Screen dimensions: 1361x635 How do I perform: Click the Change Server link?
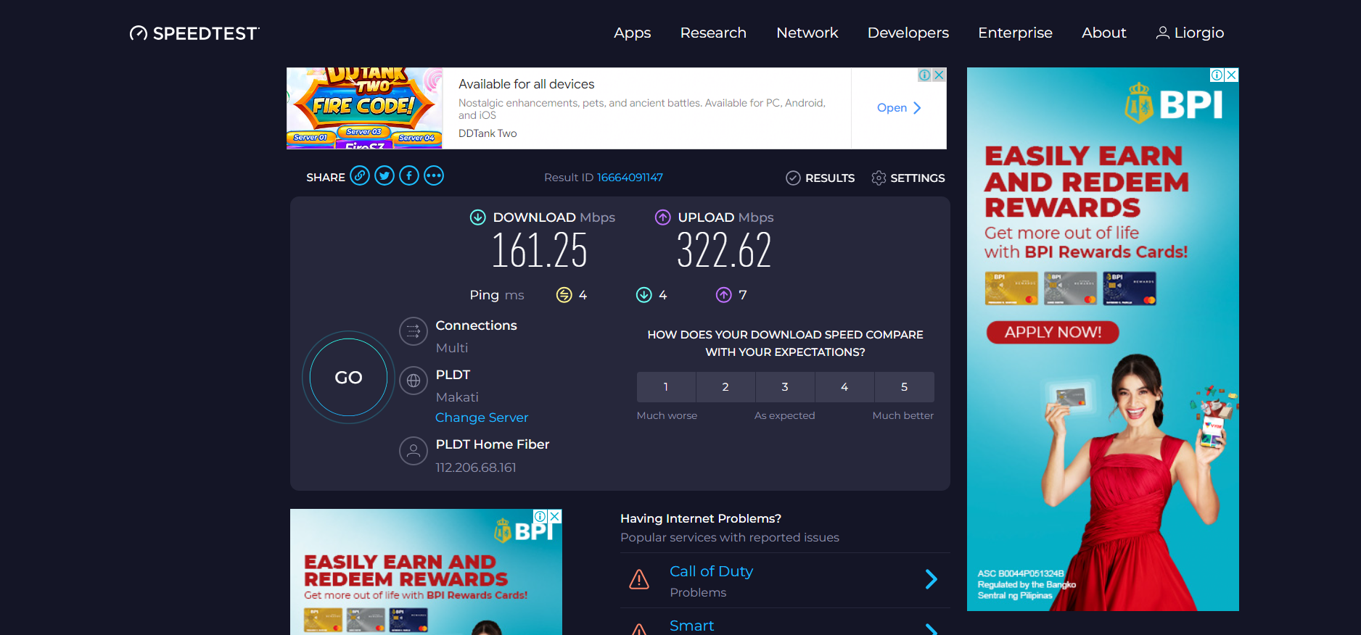point(482,418)
